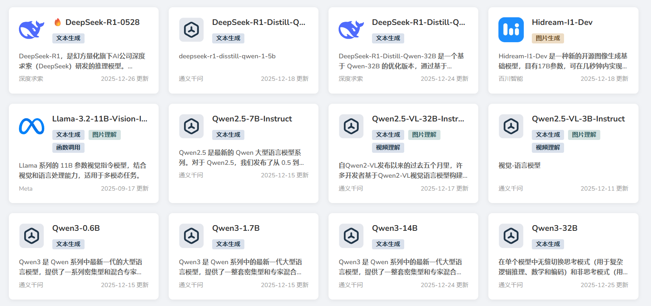Click the hexagon logo on the Qwen3-1.7B card
Screen dimensions: 651x306
click(x=192, y=236)
